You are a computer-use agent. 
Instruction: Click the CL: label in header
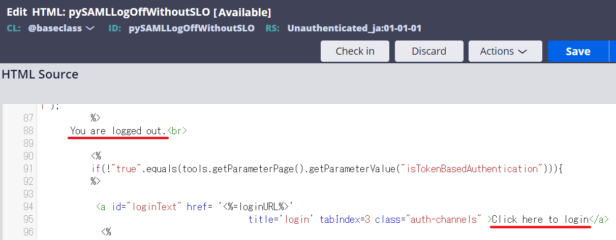14,28
